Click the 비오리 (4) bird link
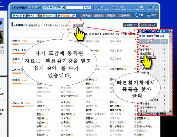Viewport: 177px width, 137px height. (139, 135)
